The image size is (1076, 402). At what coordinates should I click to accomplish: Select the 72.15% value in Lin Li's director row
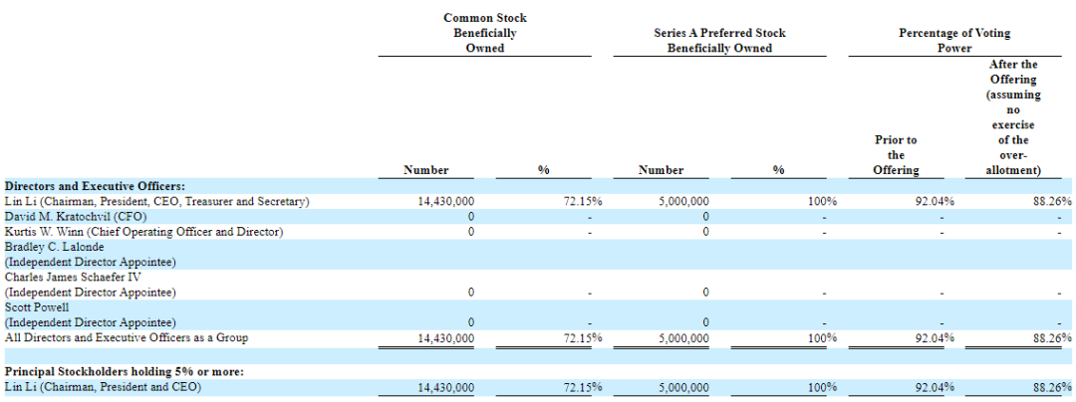point(581,201)
